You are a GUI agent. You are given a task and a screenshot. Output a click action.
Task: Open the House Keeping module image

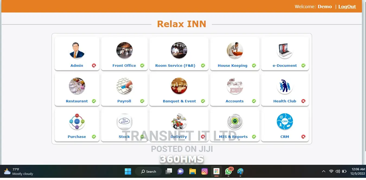tap(235, 50)
